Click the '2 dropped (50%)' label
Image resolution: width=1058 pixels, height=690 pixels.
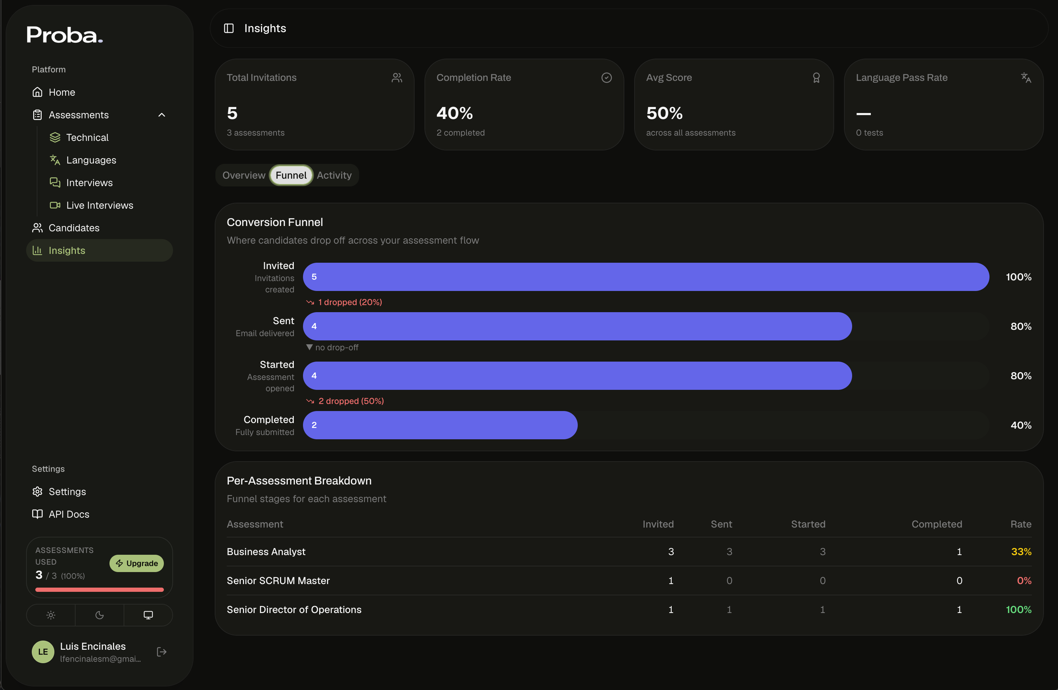pos(351,401)
